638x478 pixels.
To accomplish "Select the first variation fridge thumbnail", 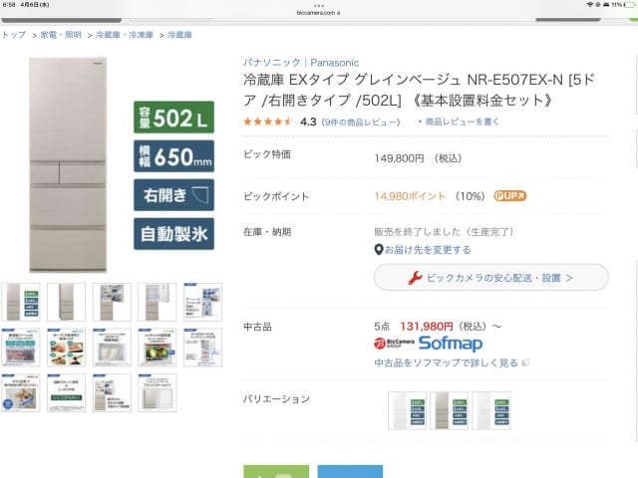I will (406, 410).
